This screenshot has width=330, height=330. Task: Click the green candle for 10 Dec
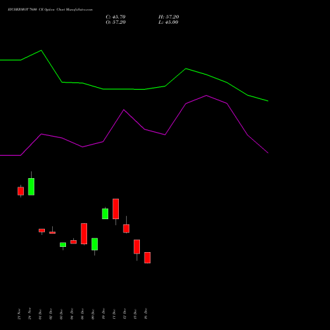[105, 214]
